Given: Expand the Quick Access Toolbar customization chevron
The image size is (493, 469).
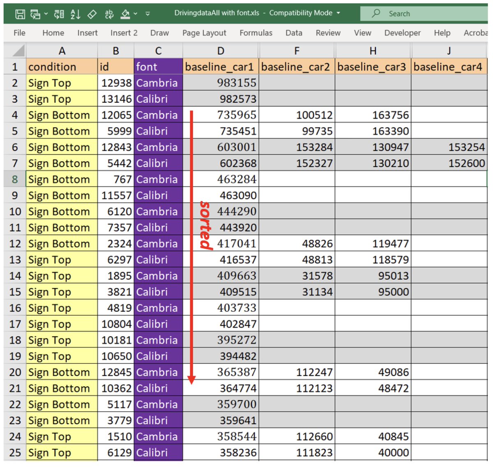Looking at the screenshot, I should pos(147,14).
